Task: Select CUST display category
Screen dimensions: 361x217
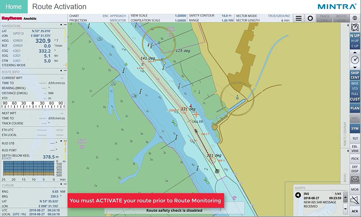Action: [x=355, y=99]
